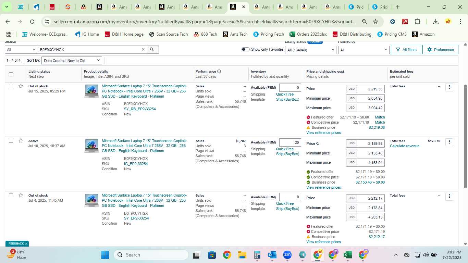The width and height of the screenshot is (468, 263).
Task: Open Outlook from the taskbar
Action: coord(272,255)
